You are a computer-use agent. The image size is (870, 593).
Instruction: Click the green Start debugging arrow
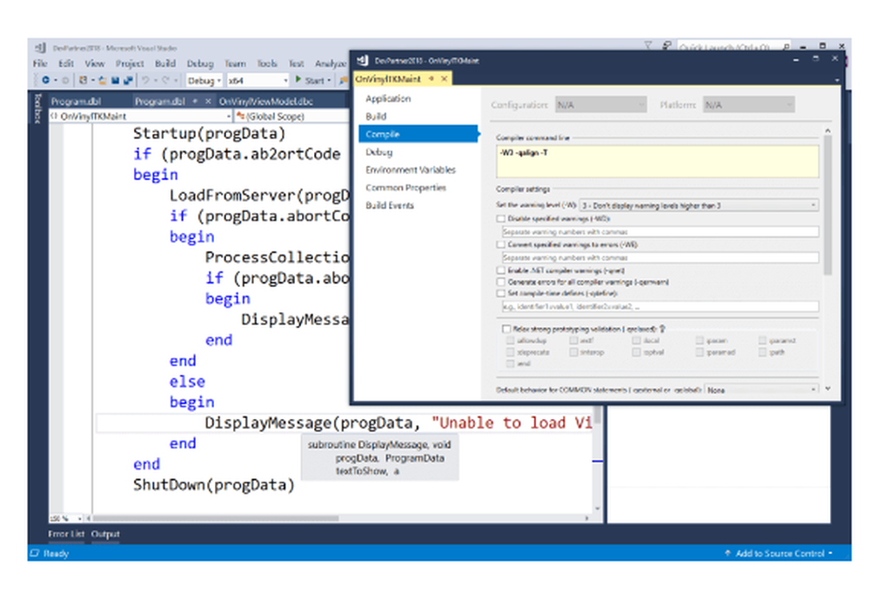click(298, 80)
